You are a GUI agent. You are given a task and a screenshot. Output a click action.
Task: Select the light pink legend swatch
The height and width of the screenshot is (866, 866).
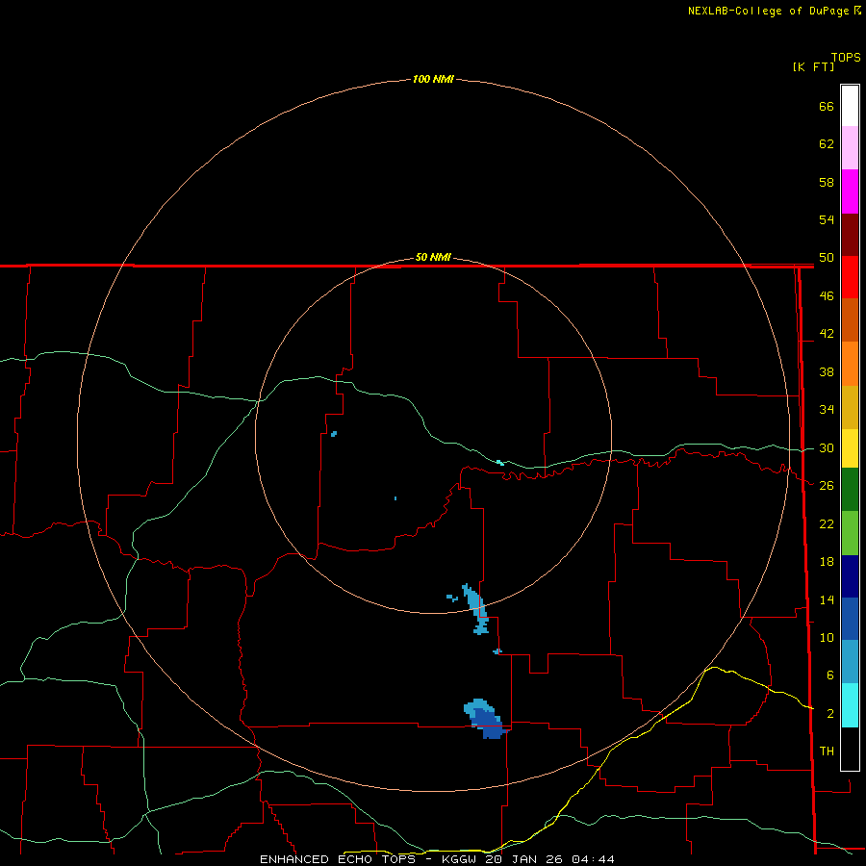coord(850,147)
